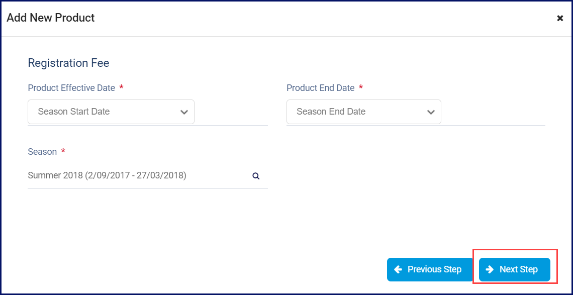Click the red asterisk beside Season label
The height and width of the screenshot is (295, 573).
pyautogui.click(x=63, y=151)
